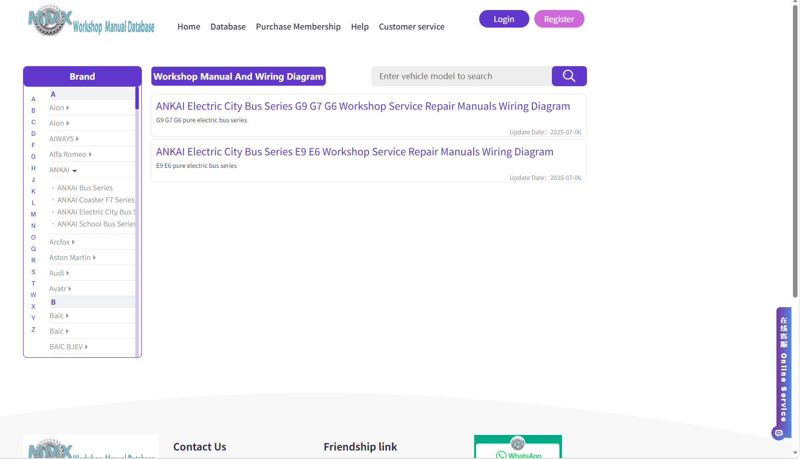Jump to letter F in alphabet index
This screenshot has height=459, width=801.
(x=34, y=145)
